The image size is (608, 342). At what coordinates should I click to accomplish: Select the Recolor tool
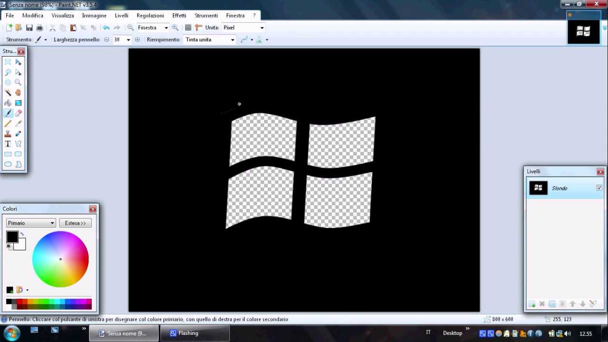(x=18, y=133)
